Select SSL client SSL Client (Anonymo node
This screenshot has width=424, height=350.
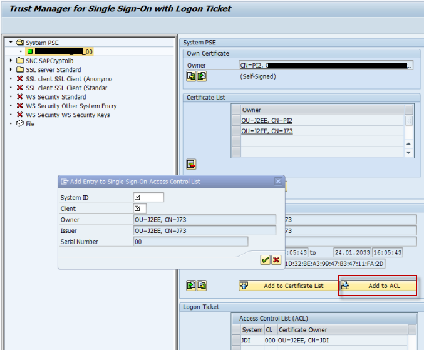coord(69,79)
